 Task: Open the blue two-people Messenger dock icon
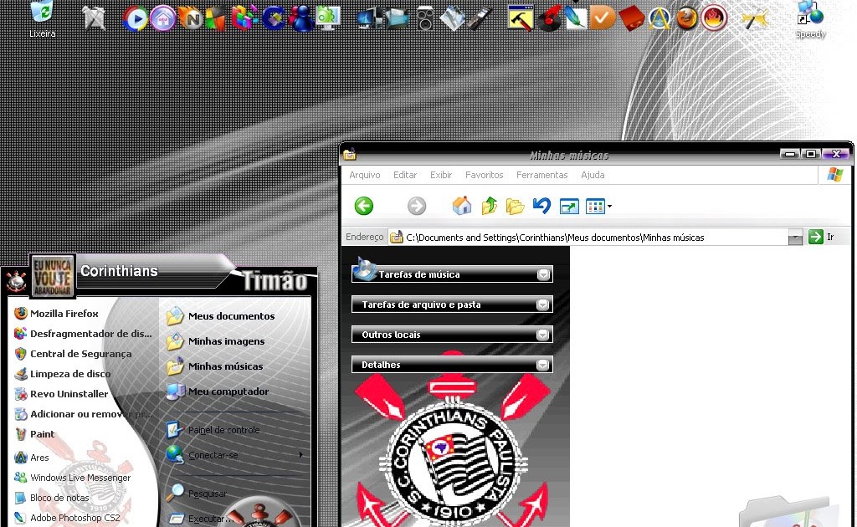click(x=300, y=18)
